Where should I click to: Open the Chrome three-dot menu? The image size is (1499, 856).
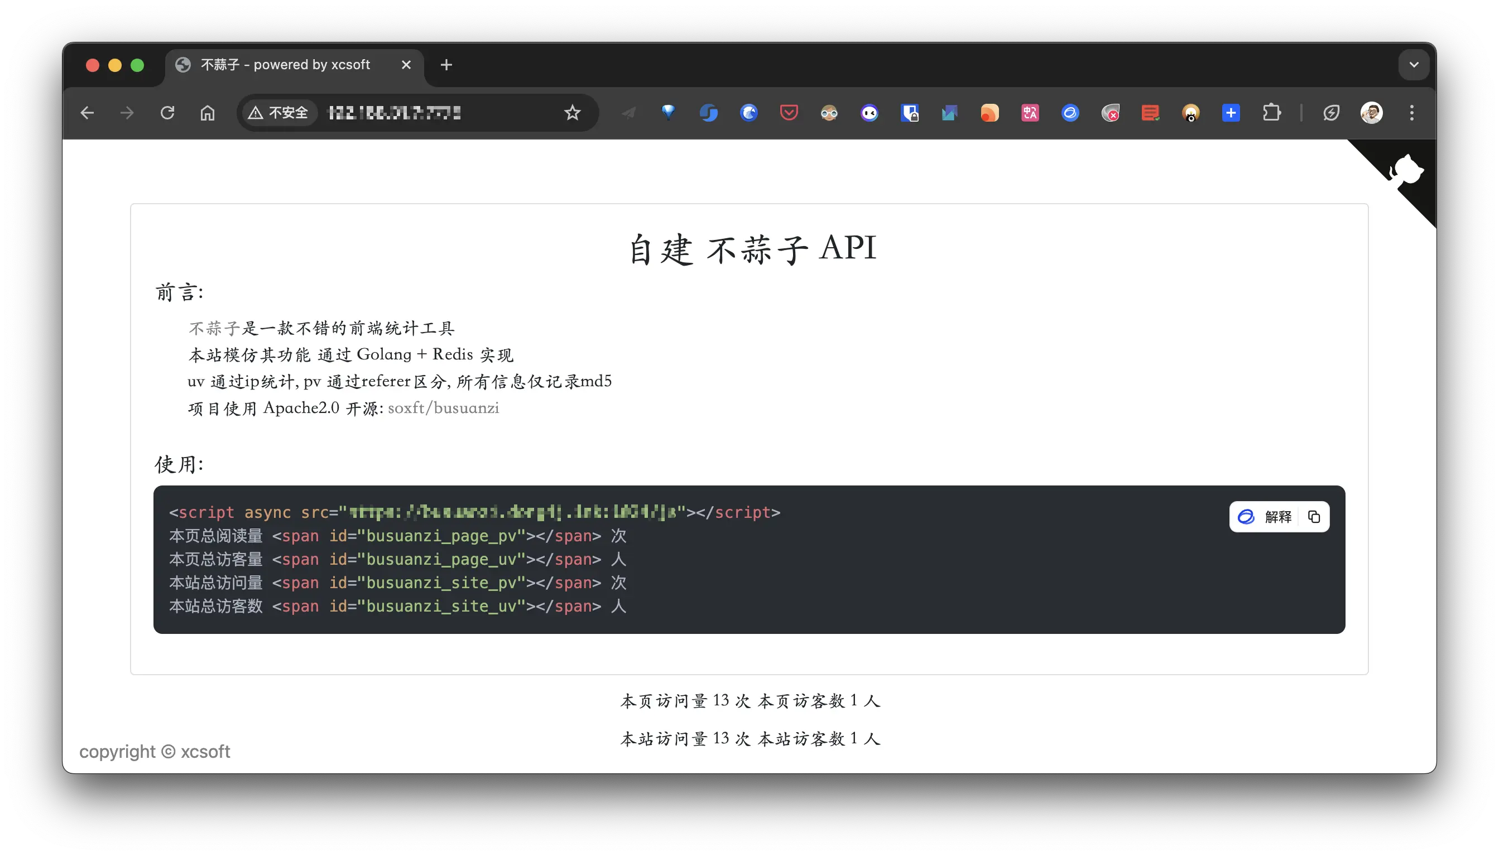point(1412,112)
